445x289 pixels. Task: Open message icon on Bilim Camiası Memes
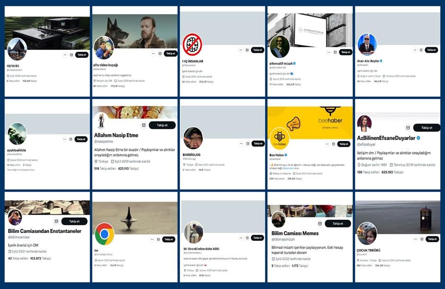click(x=320, y=223)
